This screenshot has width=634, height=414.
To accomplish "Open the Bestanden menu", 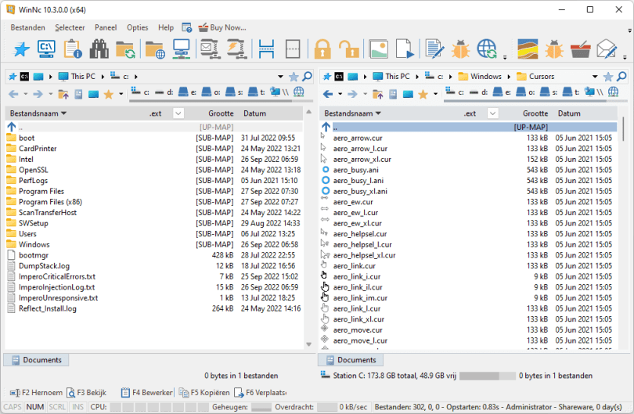I will (27, 27).
